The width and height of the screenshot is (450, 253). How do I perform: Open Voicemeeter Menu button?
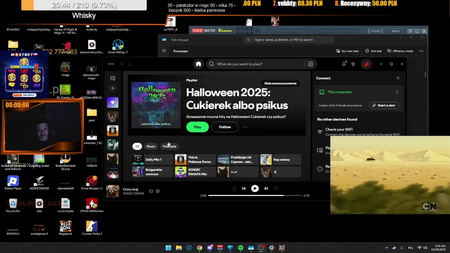pos(396,31)
